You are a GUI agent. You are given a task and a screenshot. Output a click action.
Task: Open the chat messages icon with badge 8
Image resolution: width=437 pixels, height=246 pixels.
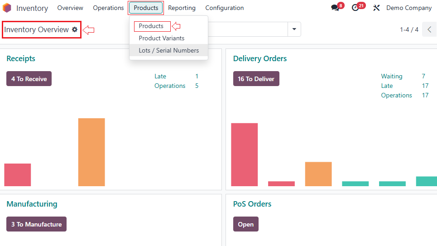335,8
